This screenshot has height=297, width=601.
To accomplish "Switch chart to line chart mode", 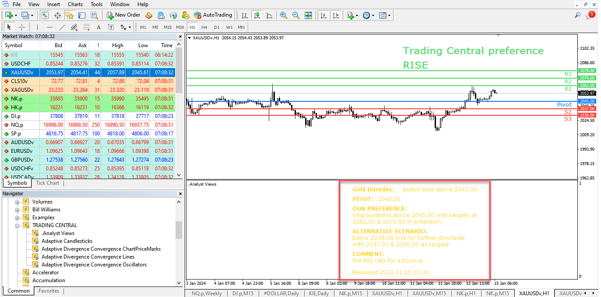I will pyautogui.click(x=269, y=15).
